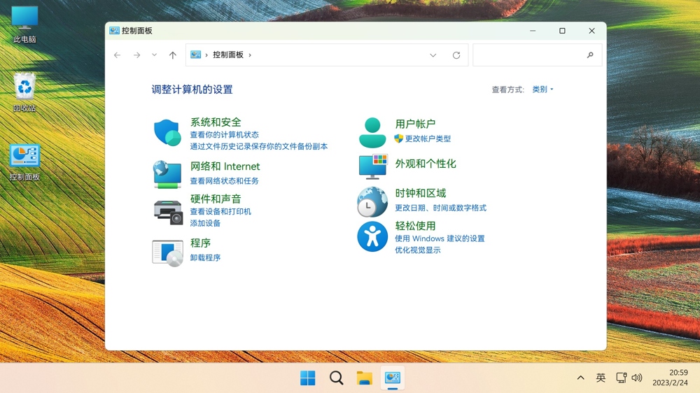The height and width of the screenshot is (393, 700).
Task: Click the Ease of Access icon
Action: tap(372, 237)
